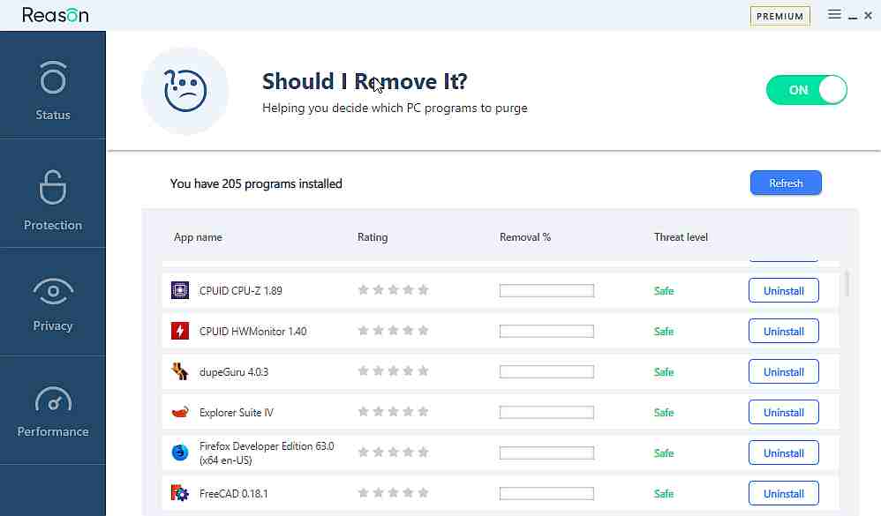Open the Status section icon
This screenshot has height=516, width=881.
point(53,78)
